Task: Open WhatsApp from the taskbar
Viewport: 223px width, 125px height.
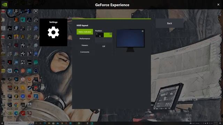Action: click(x=79, y=123)
